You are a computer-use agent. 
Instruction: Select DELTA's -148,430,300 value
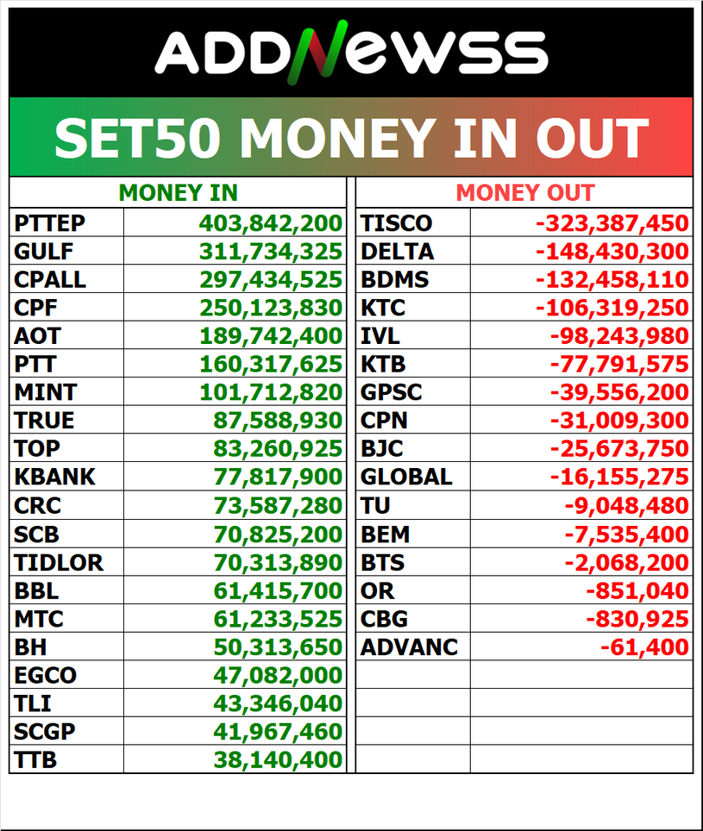tap(612, 253)
